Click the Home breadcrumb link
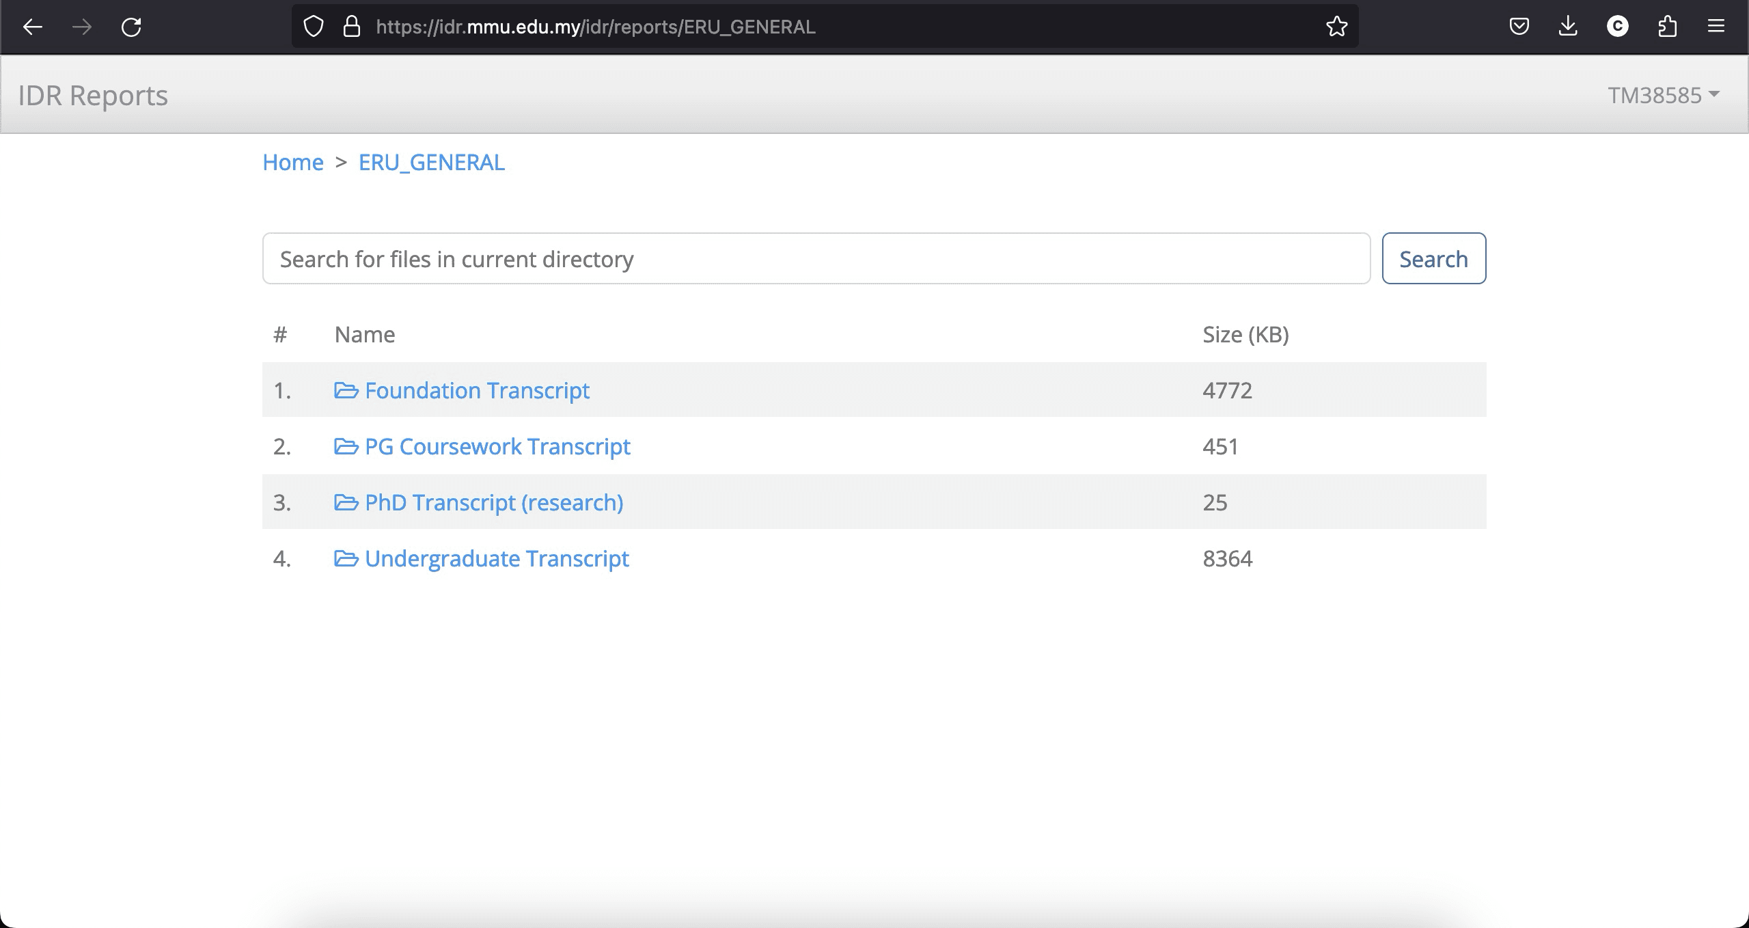The image size is (1749, 928). pyautogui.click(x=293, y=163)
